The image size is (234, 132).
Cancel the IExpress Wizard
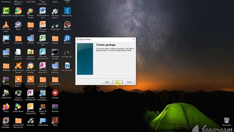[129, 82]
